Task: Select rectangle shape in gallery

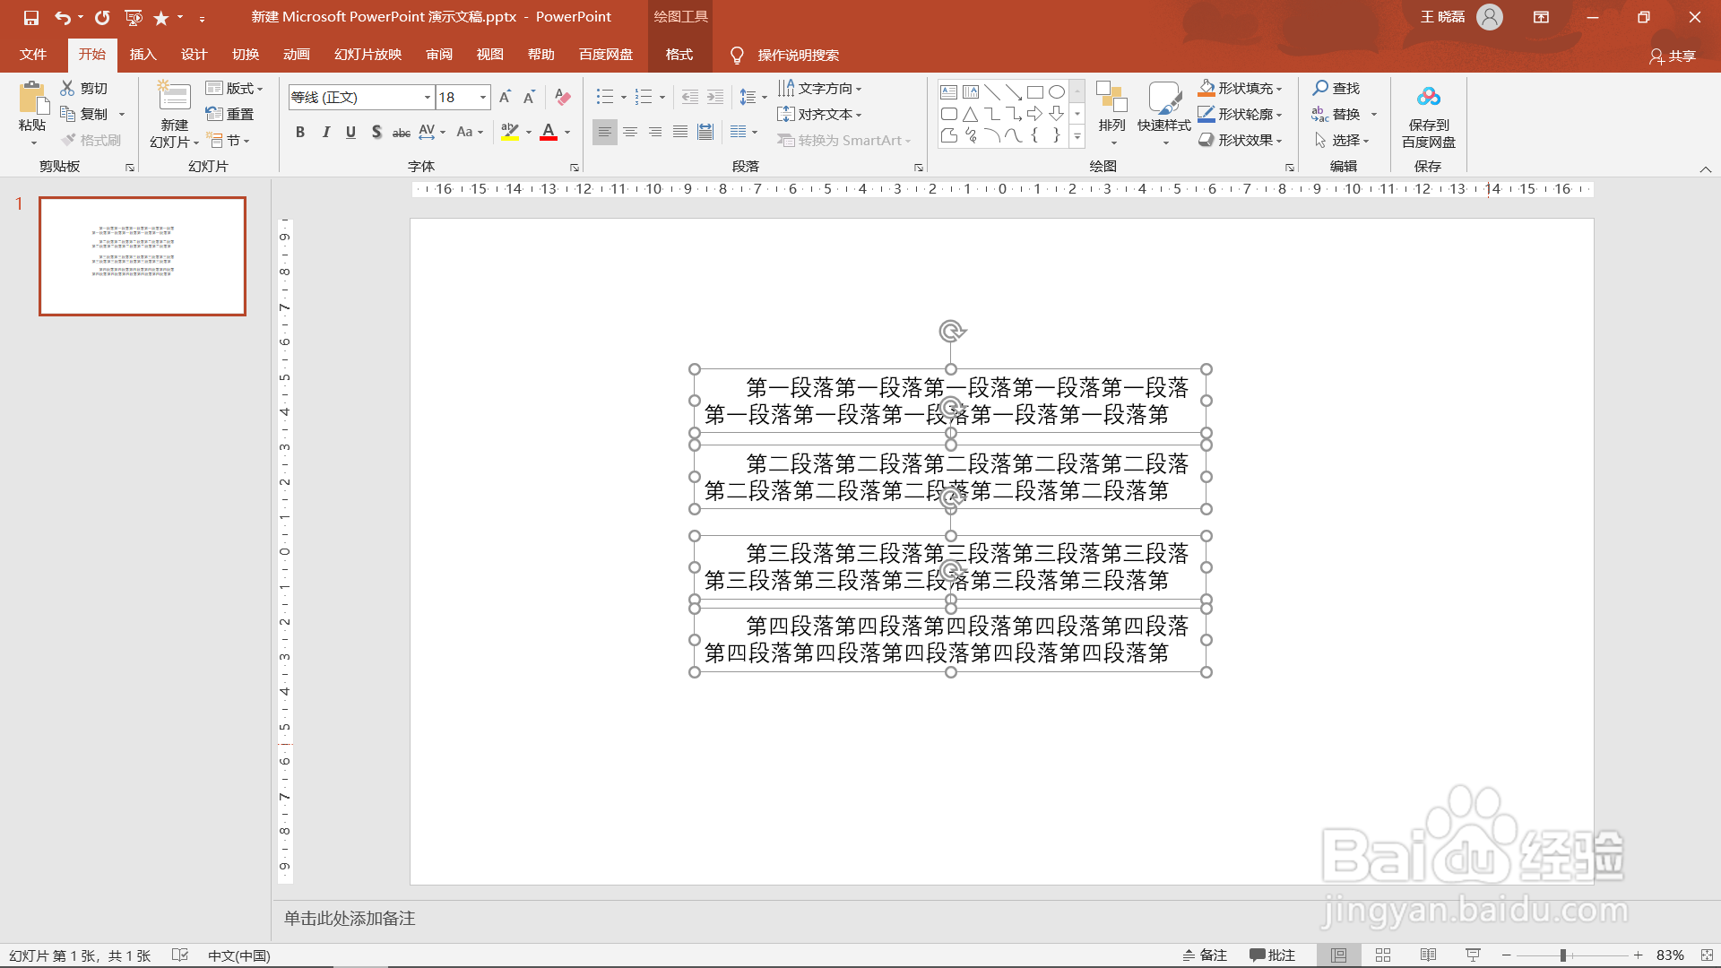Action: tap(1035, 91)
